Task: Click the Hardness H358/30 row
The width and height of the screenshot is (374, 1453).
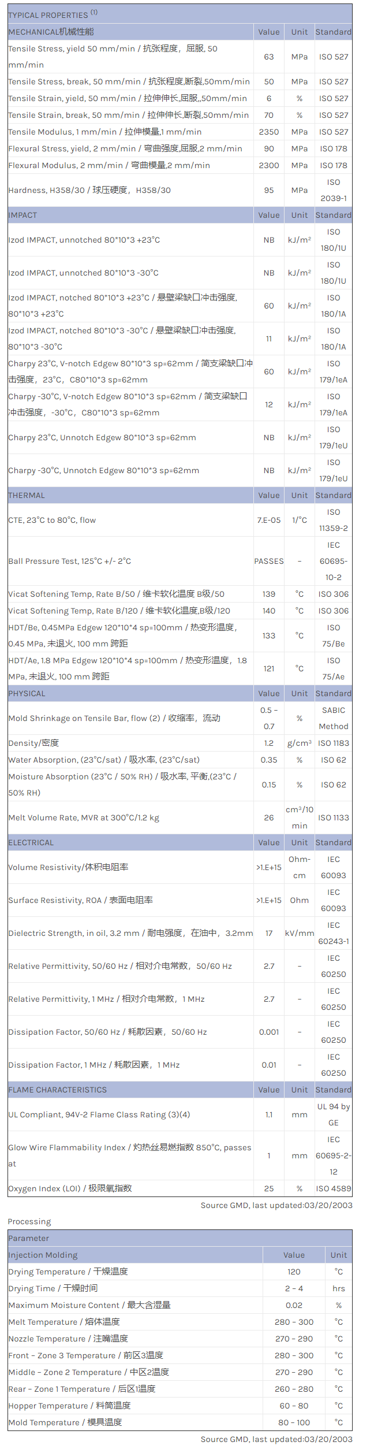Action: [89, 190]
